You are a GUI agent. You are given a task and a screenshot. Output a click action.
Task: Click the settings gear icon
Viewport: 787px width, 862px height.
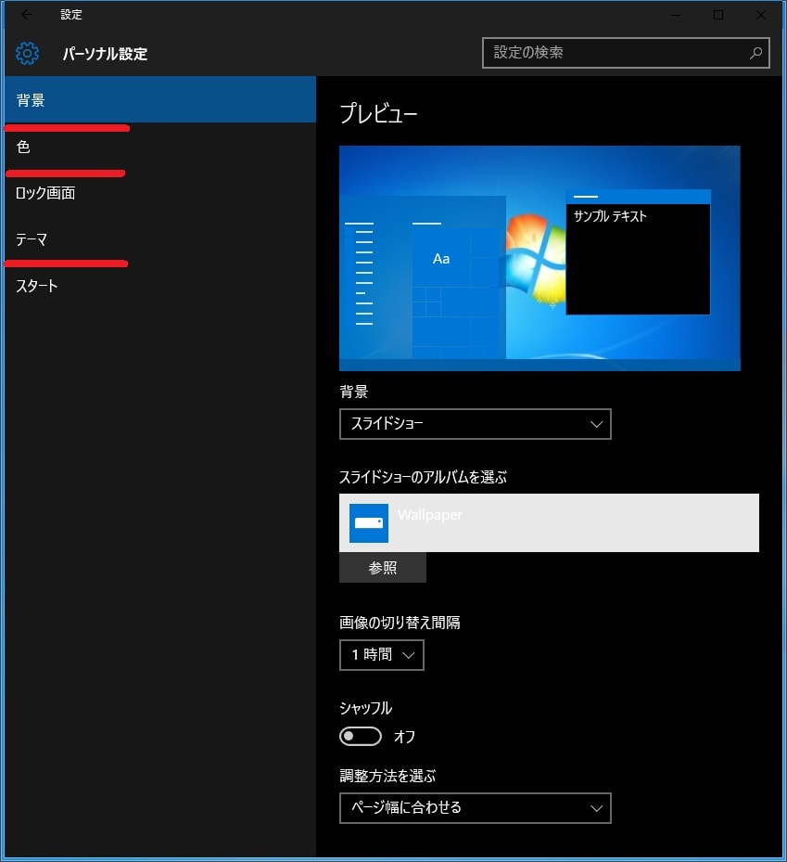click(x=27, y=53)
